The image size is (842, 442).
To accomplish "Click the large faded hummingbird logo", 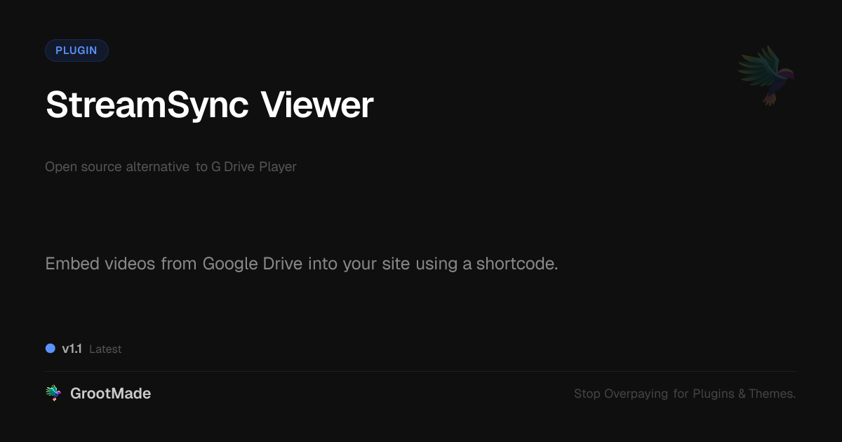I will 766,75.
